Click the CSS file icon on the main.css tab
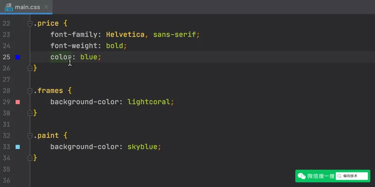 [x=8, y=7]
